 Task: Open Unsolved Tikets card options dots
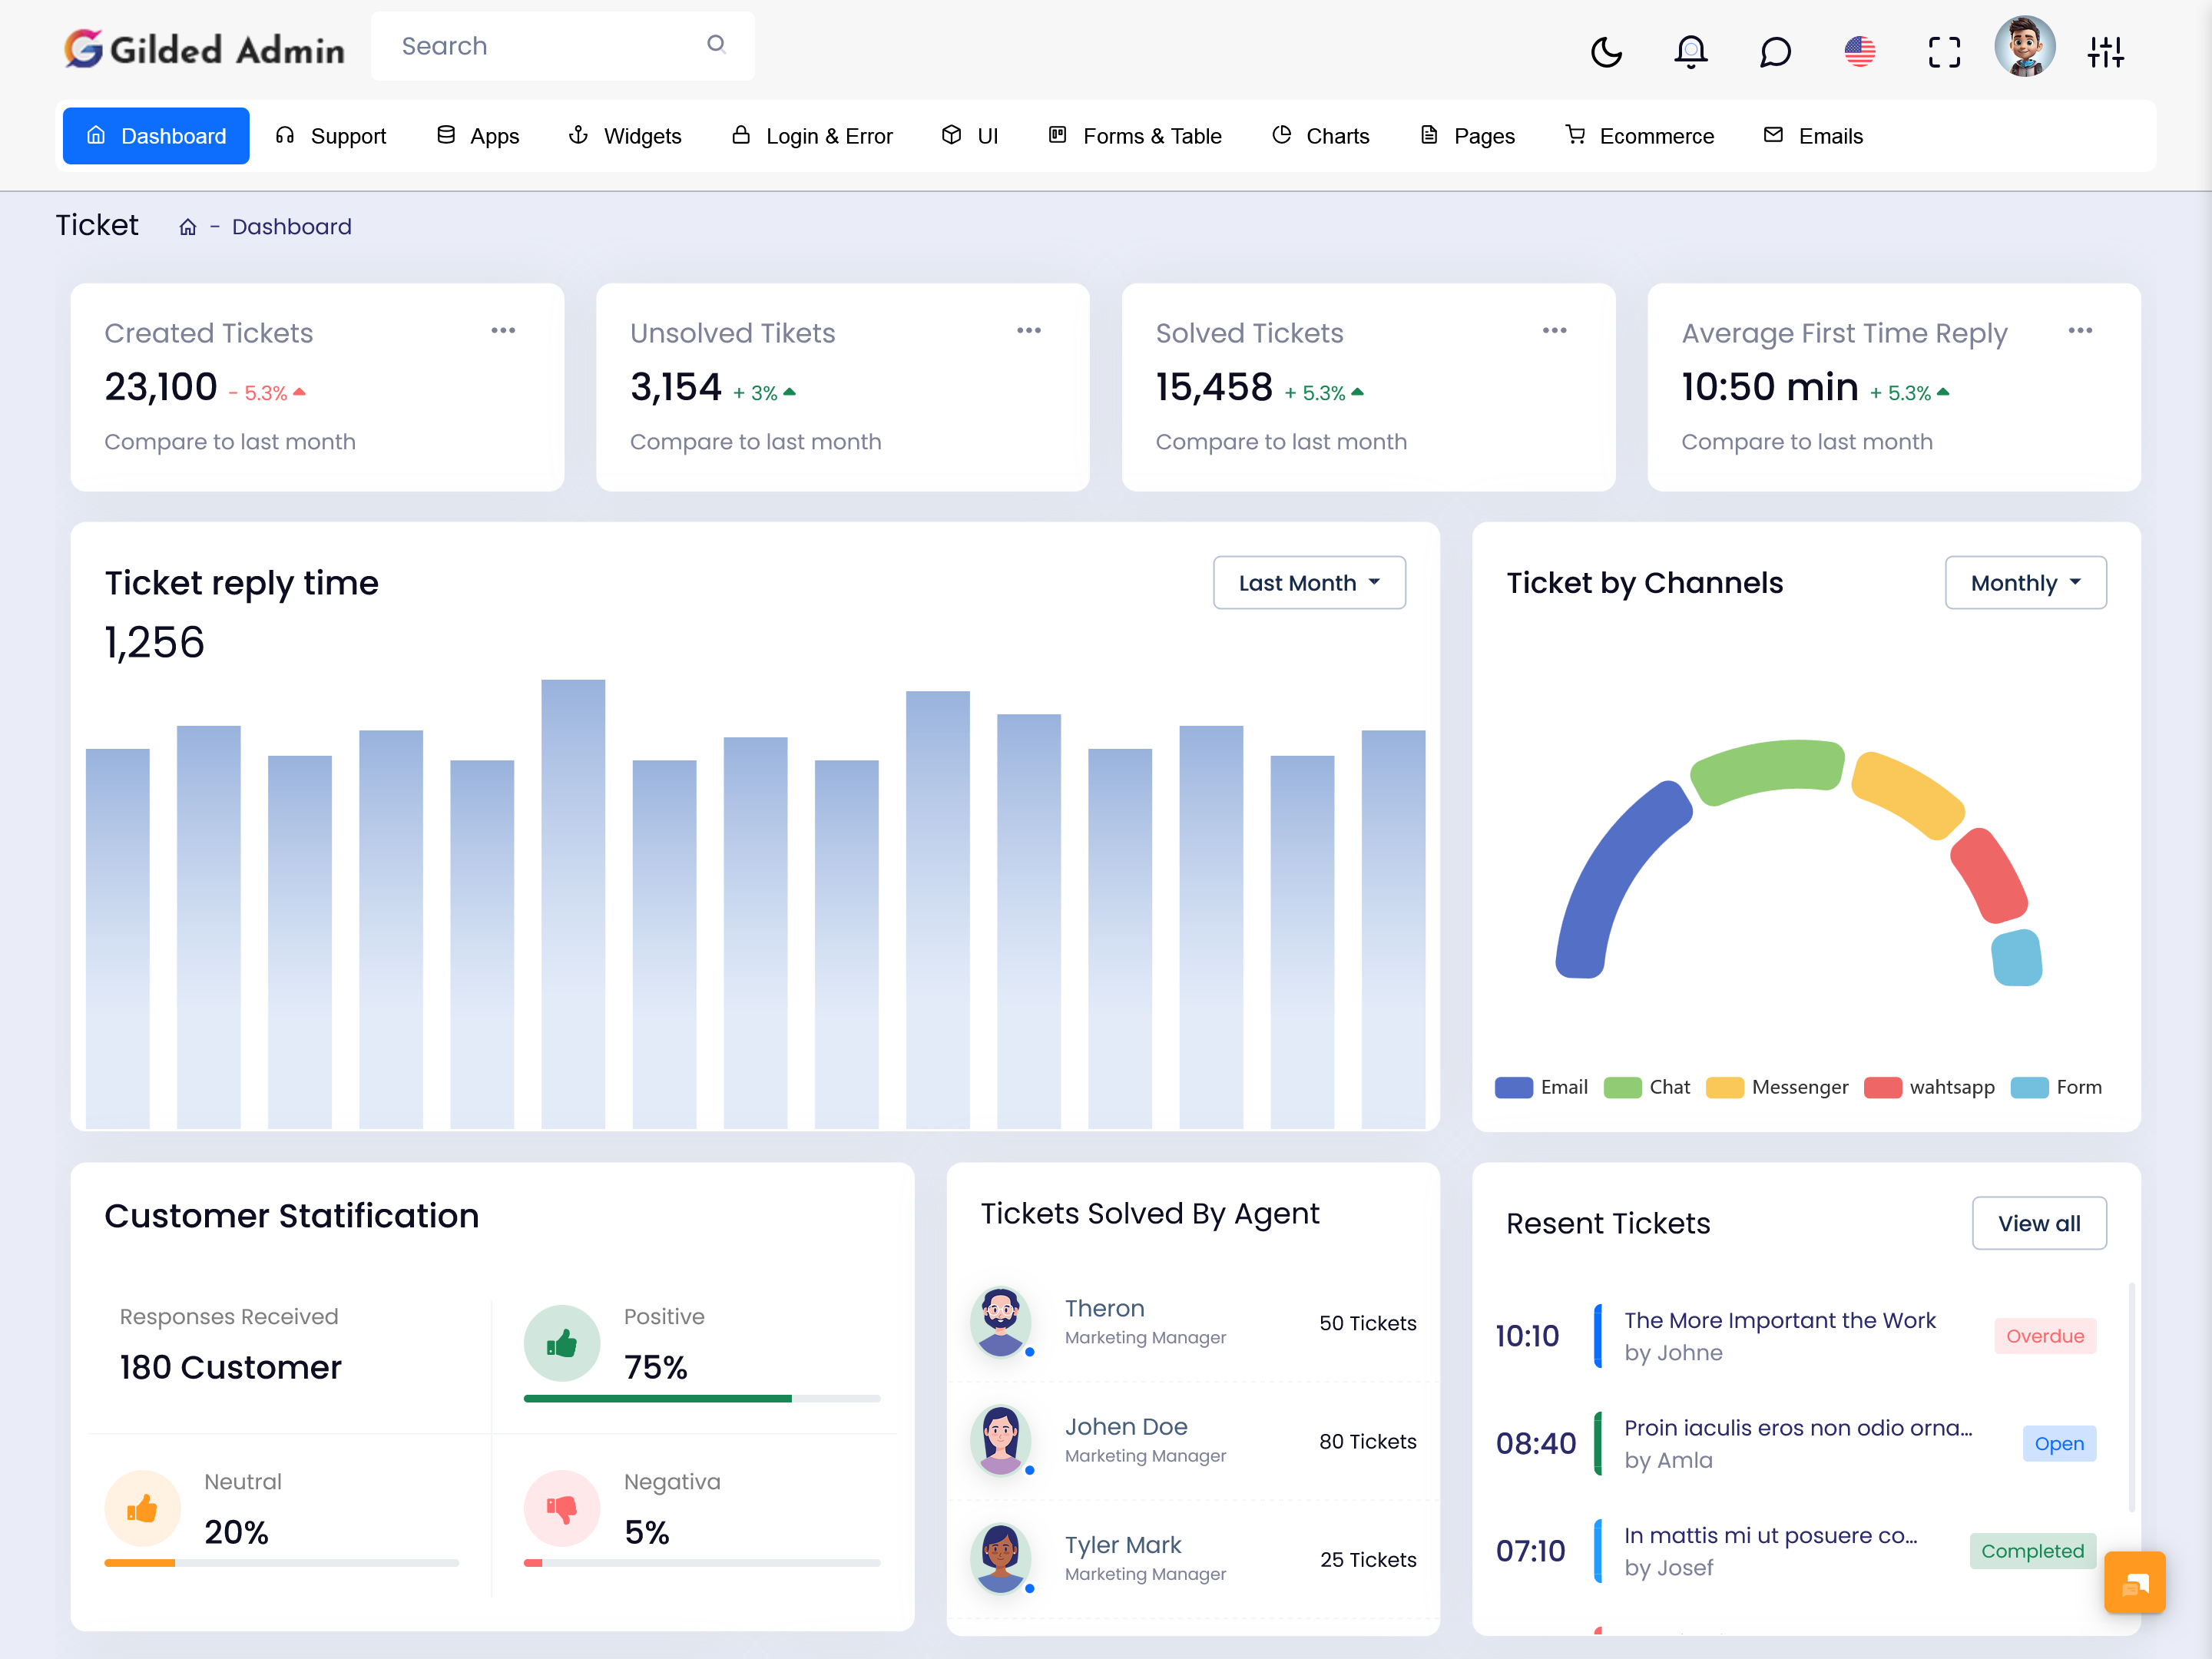[x=1029, y=331]
